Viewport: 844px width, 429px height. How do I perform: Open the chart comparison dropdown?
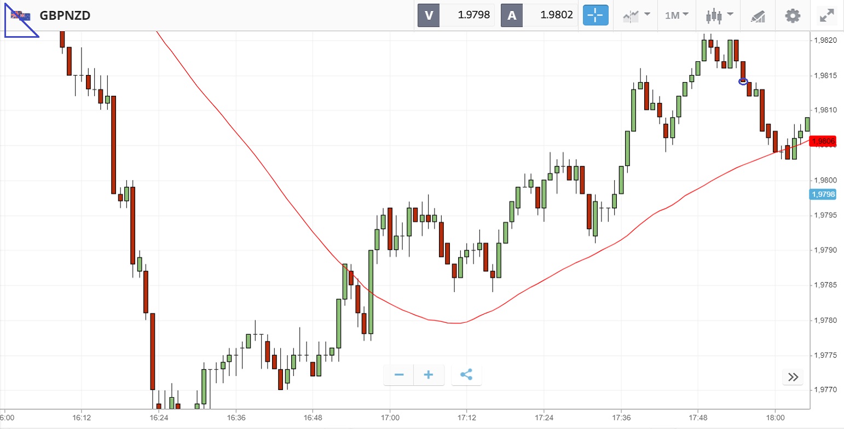(x=636, y=15)
